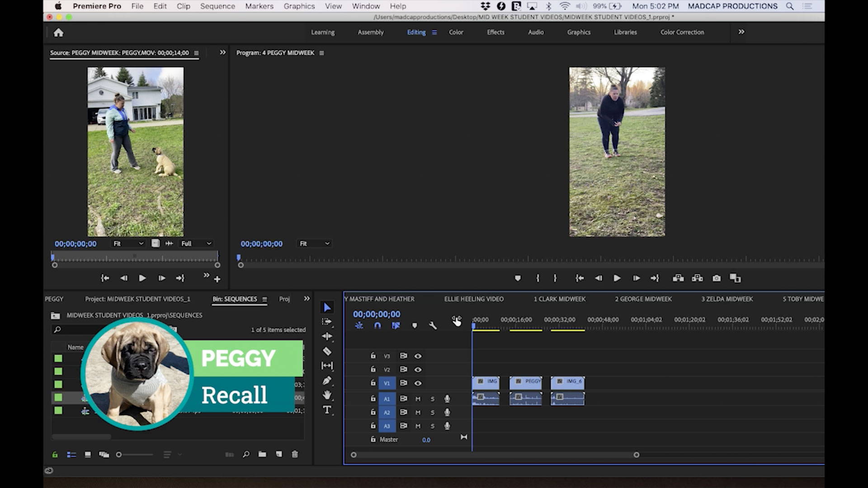Switch to the Color workspace tab
Viewport: 868px width, 488px height.
[x=456, y=32]
